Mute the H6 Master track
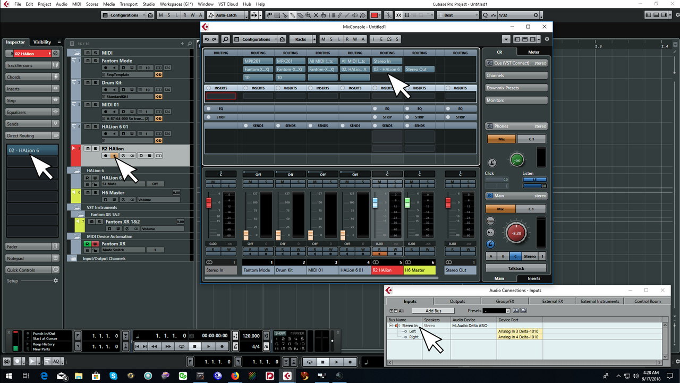Image resolution: width=680 pixels, height=383 pixels. point(88,193)
